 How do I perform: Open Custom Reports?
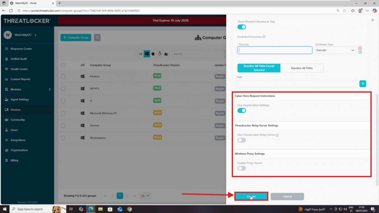[x=20, y=79]
